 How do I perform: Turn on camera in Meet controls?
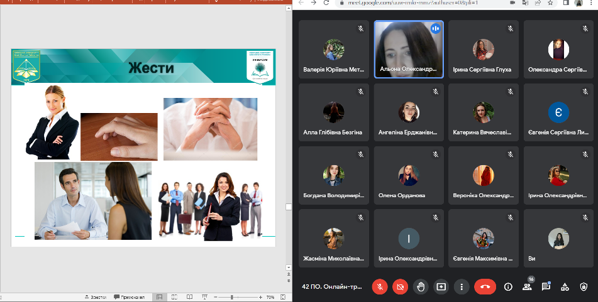(400, 287)
